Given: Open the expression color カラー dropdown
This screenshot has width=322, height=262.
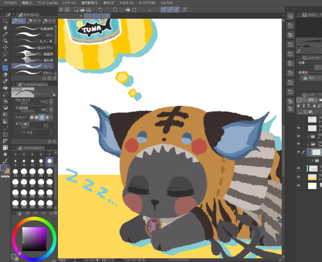Looking at the screenshot, I should pos(311,78).
